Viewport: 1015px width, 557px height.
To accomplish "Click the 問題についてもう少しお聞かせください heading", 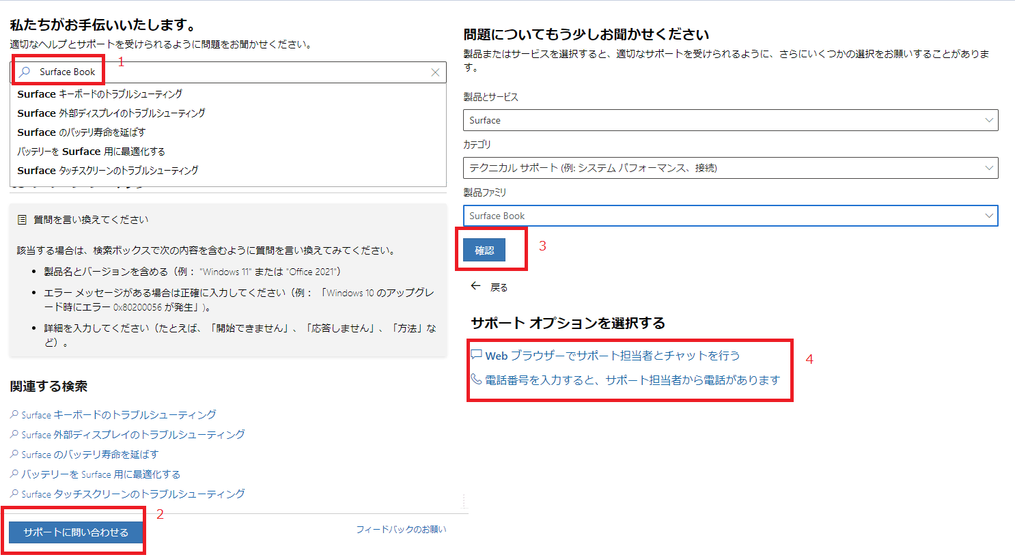I will (x=586, y=35).
